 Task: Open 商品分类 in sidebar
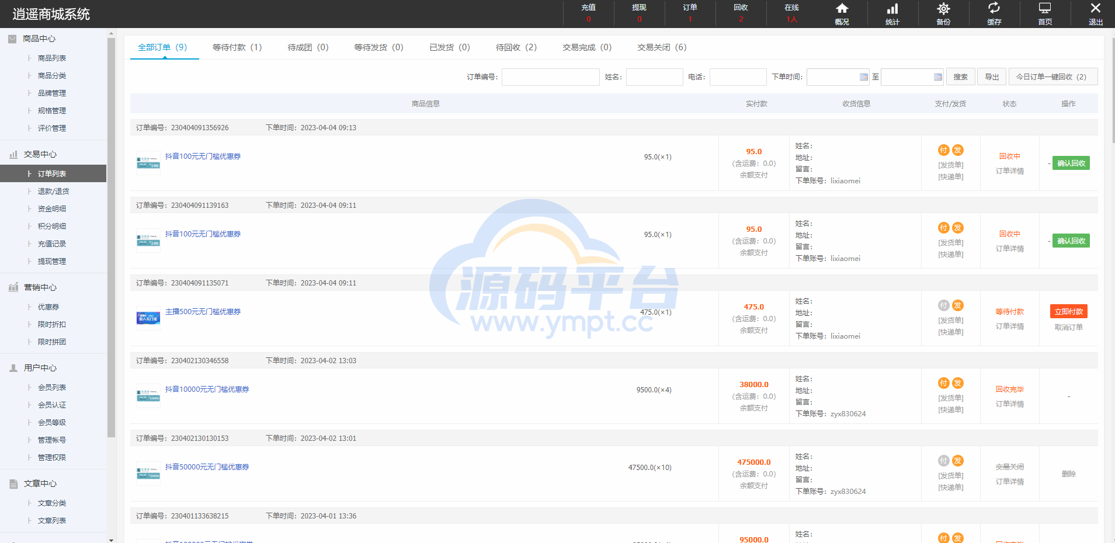(52, 76)
